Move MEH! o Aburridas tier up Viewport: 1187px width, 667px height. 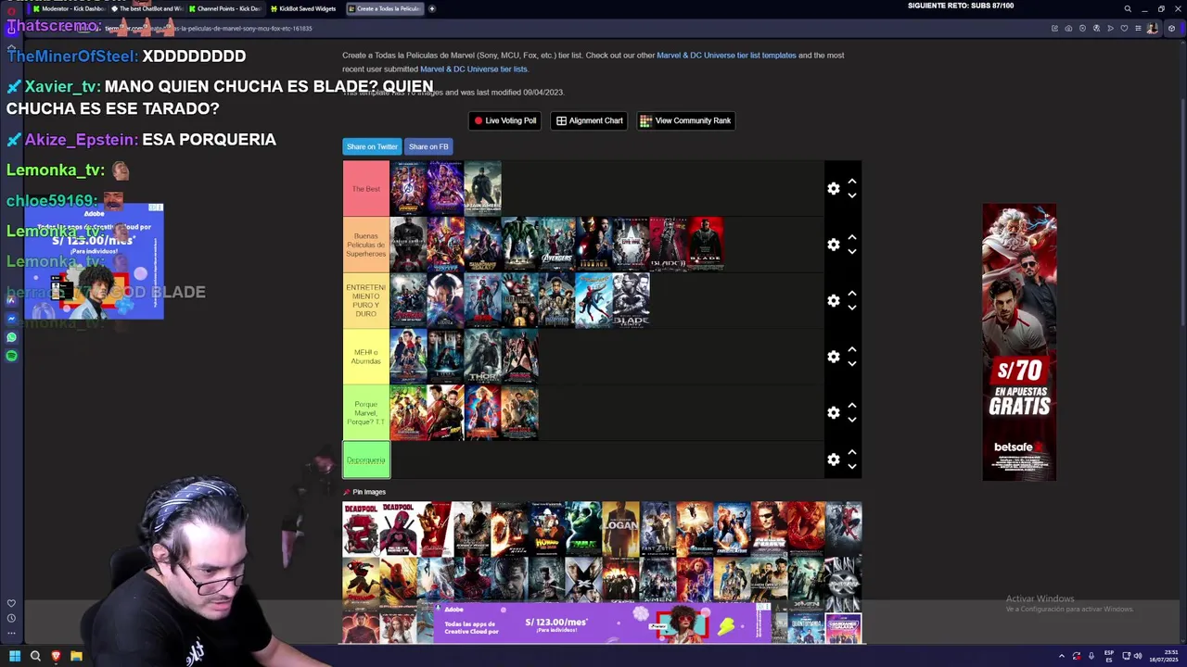pos(851,350)
